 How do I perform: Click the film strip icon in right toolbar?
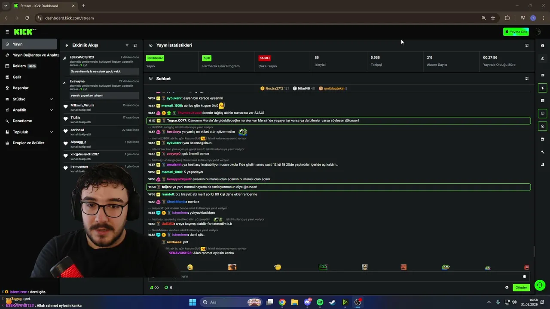[543, 75]
